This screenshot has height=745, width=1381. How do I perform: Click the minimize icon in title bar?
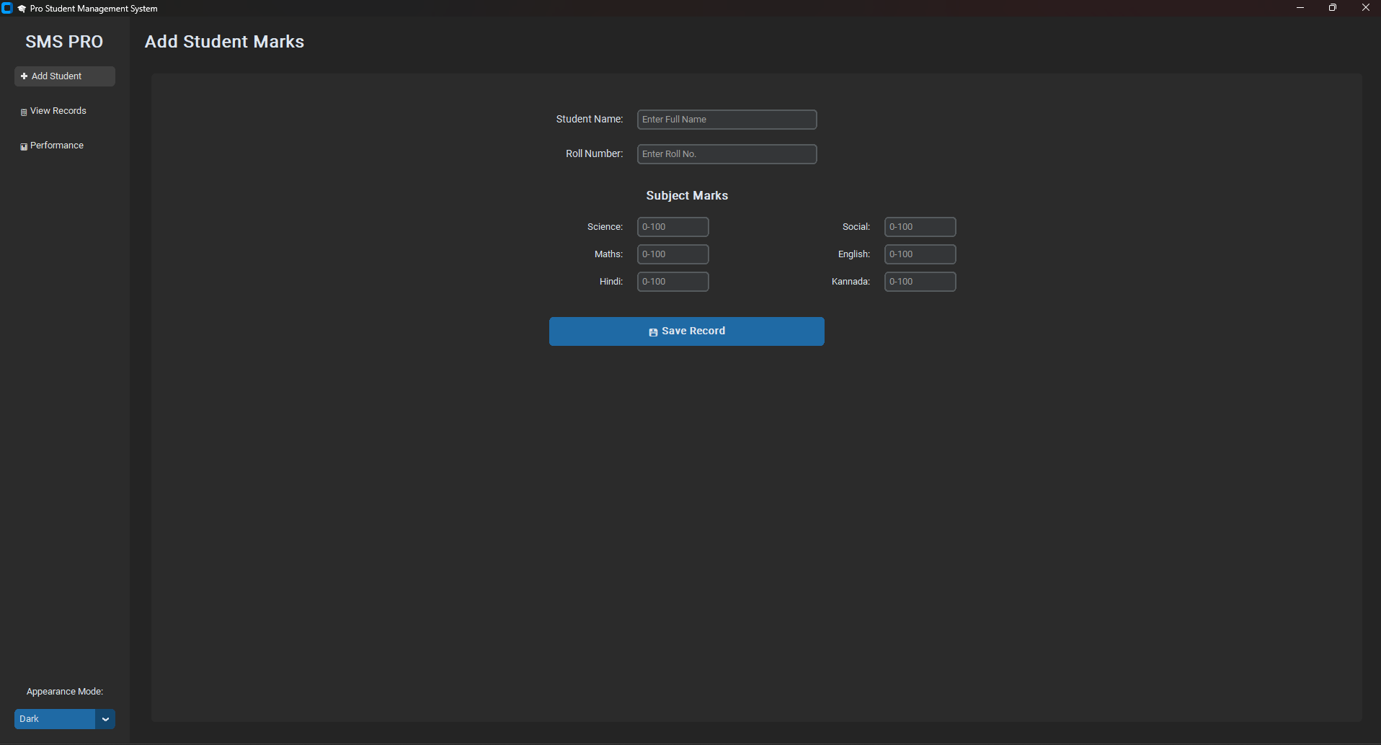[1300, 8]
